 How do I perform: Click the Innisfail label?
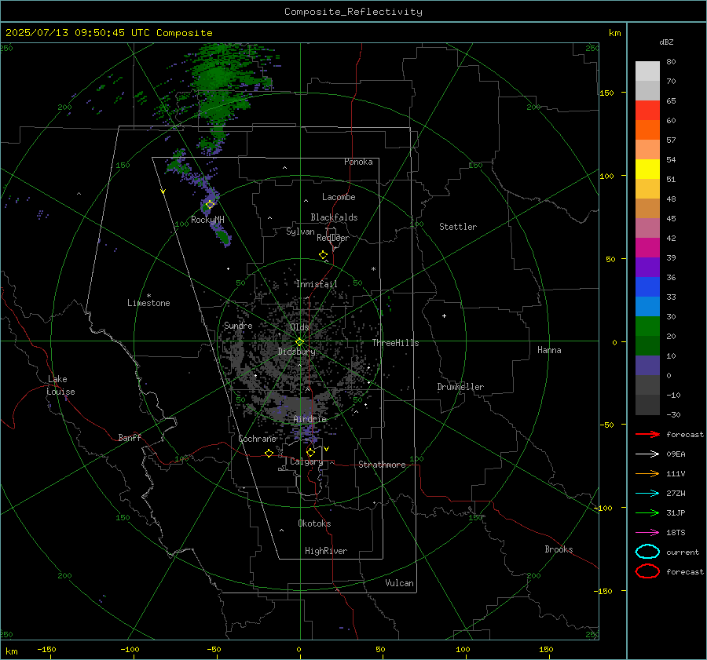(317, 284)
